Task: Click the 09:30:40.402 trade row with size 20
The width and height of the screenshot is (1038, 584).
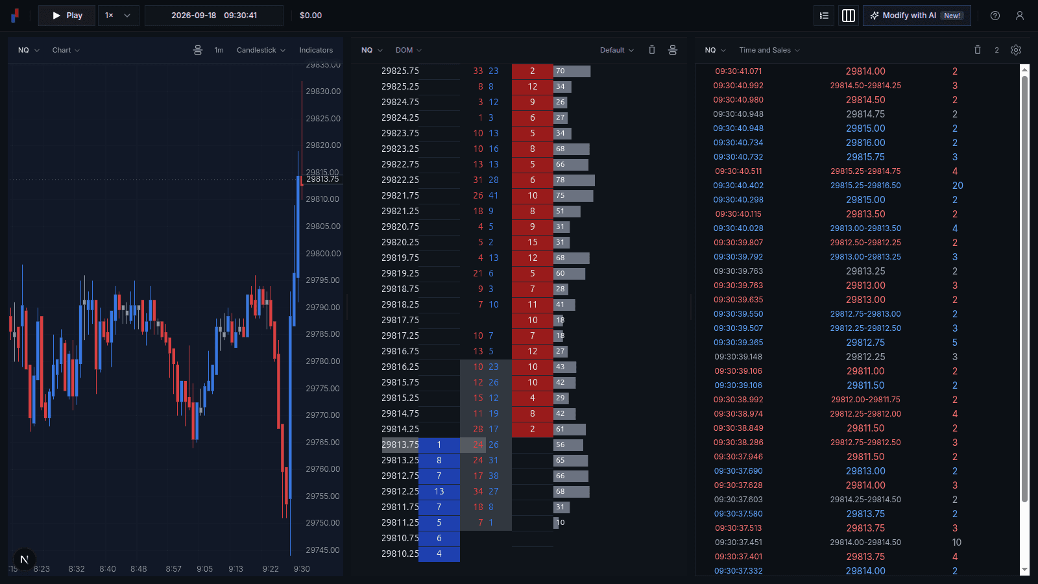Action: coord(858,186)
